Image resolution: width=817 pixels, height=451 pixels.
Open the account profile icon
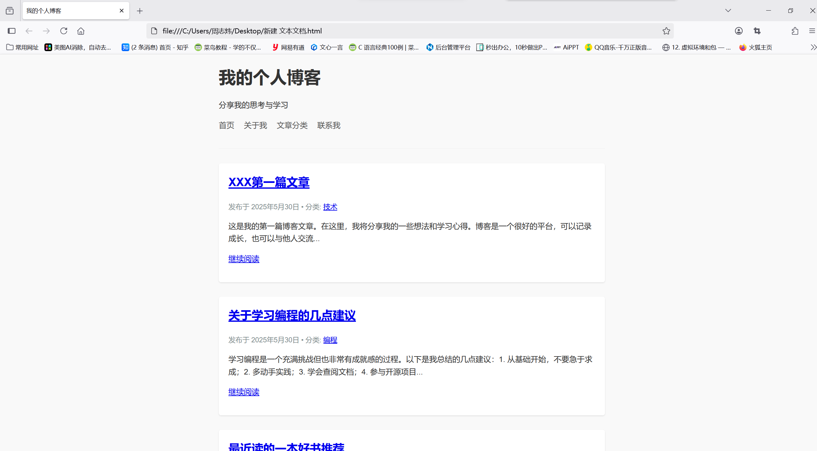pyautogui.click(x=738, y=31)
